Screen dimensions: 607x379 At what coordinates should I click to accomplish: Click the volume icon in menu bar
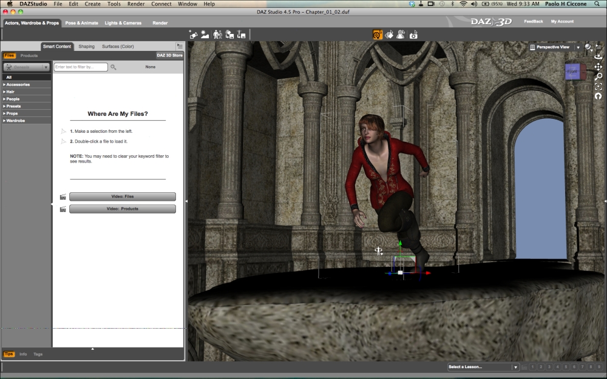(474, 4)
